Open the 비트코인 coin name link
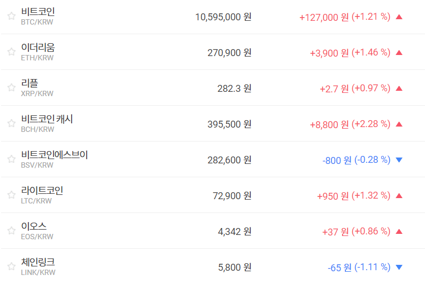425x283 pixels. 38,12
